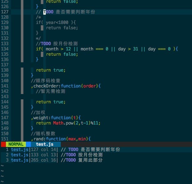Viewport: 192px width, 184px height.
Task: Click the NORMAL mode indicator
Action: (16, 144)
